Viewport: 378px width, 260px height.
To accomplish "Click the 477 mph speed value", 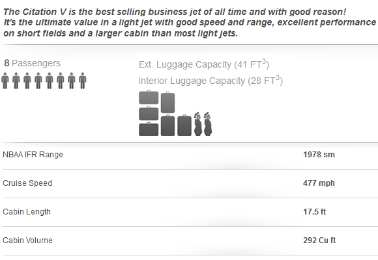I will [x=319, y=183].
